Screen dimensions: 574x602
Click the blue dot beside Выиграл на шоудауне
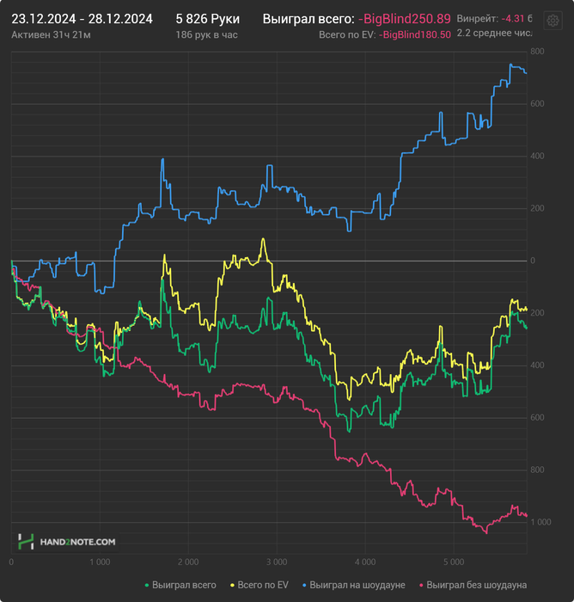[x=304, y=585]
